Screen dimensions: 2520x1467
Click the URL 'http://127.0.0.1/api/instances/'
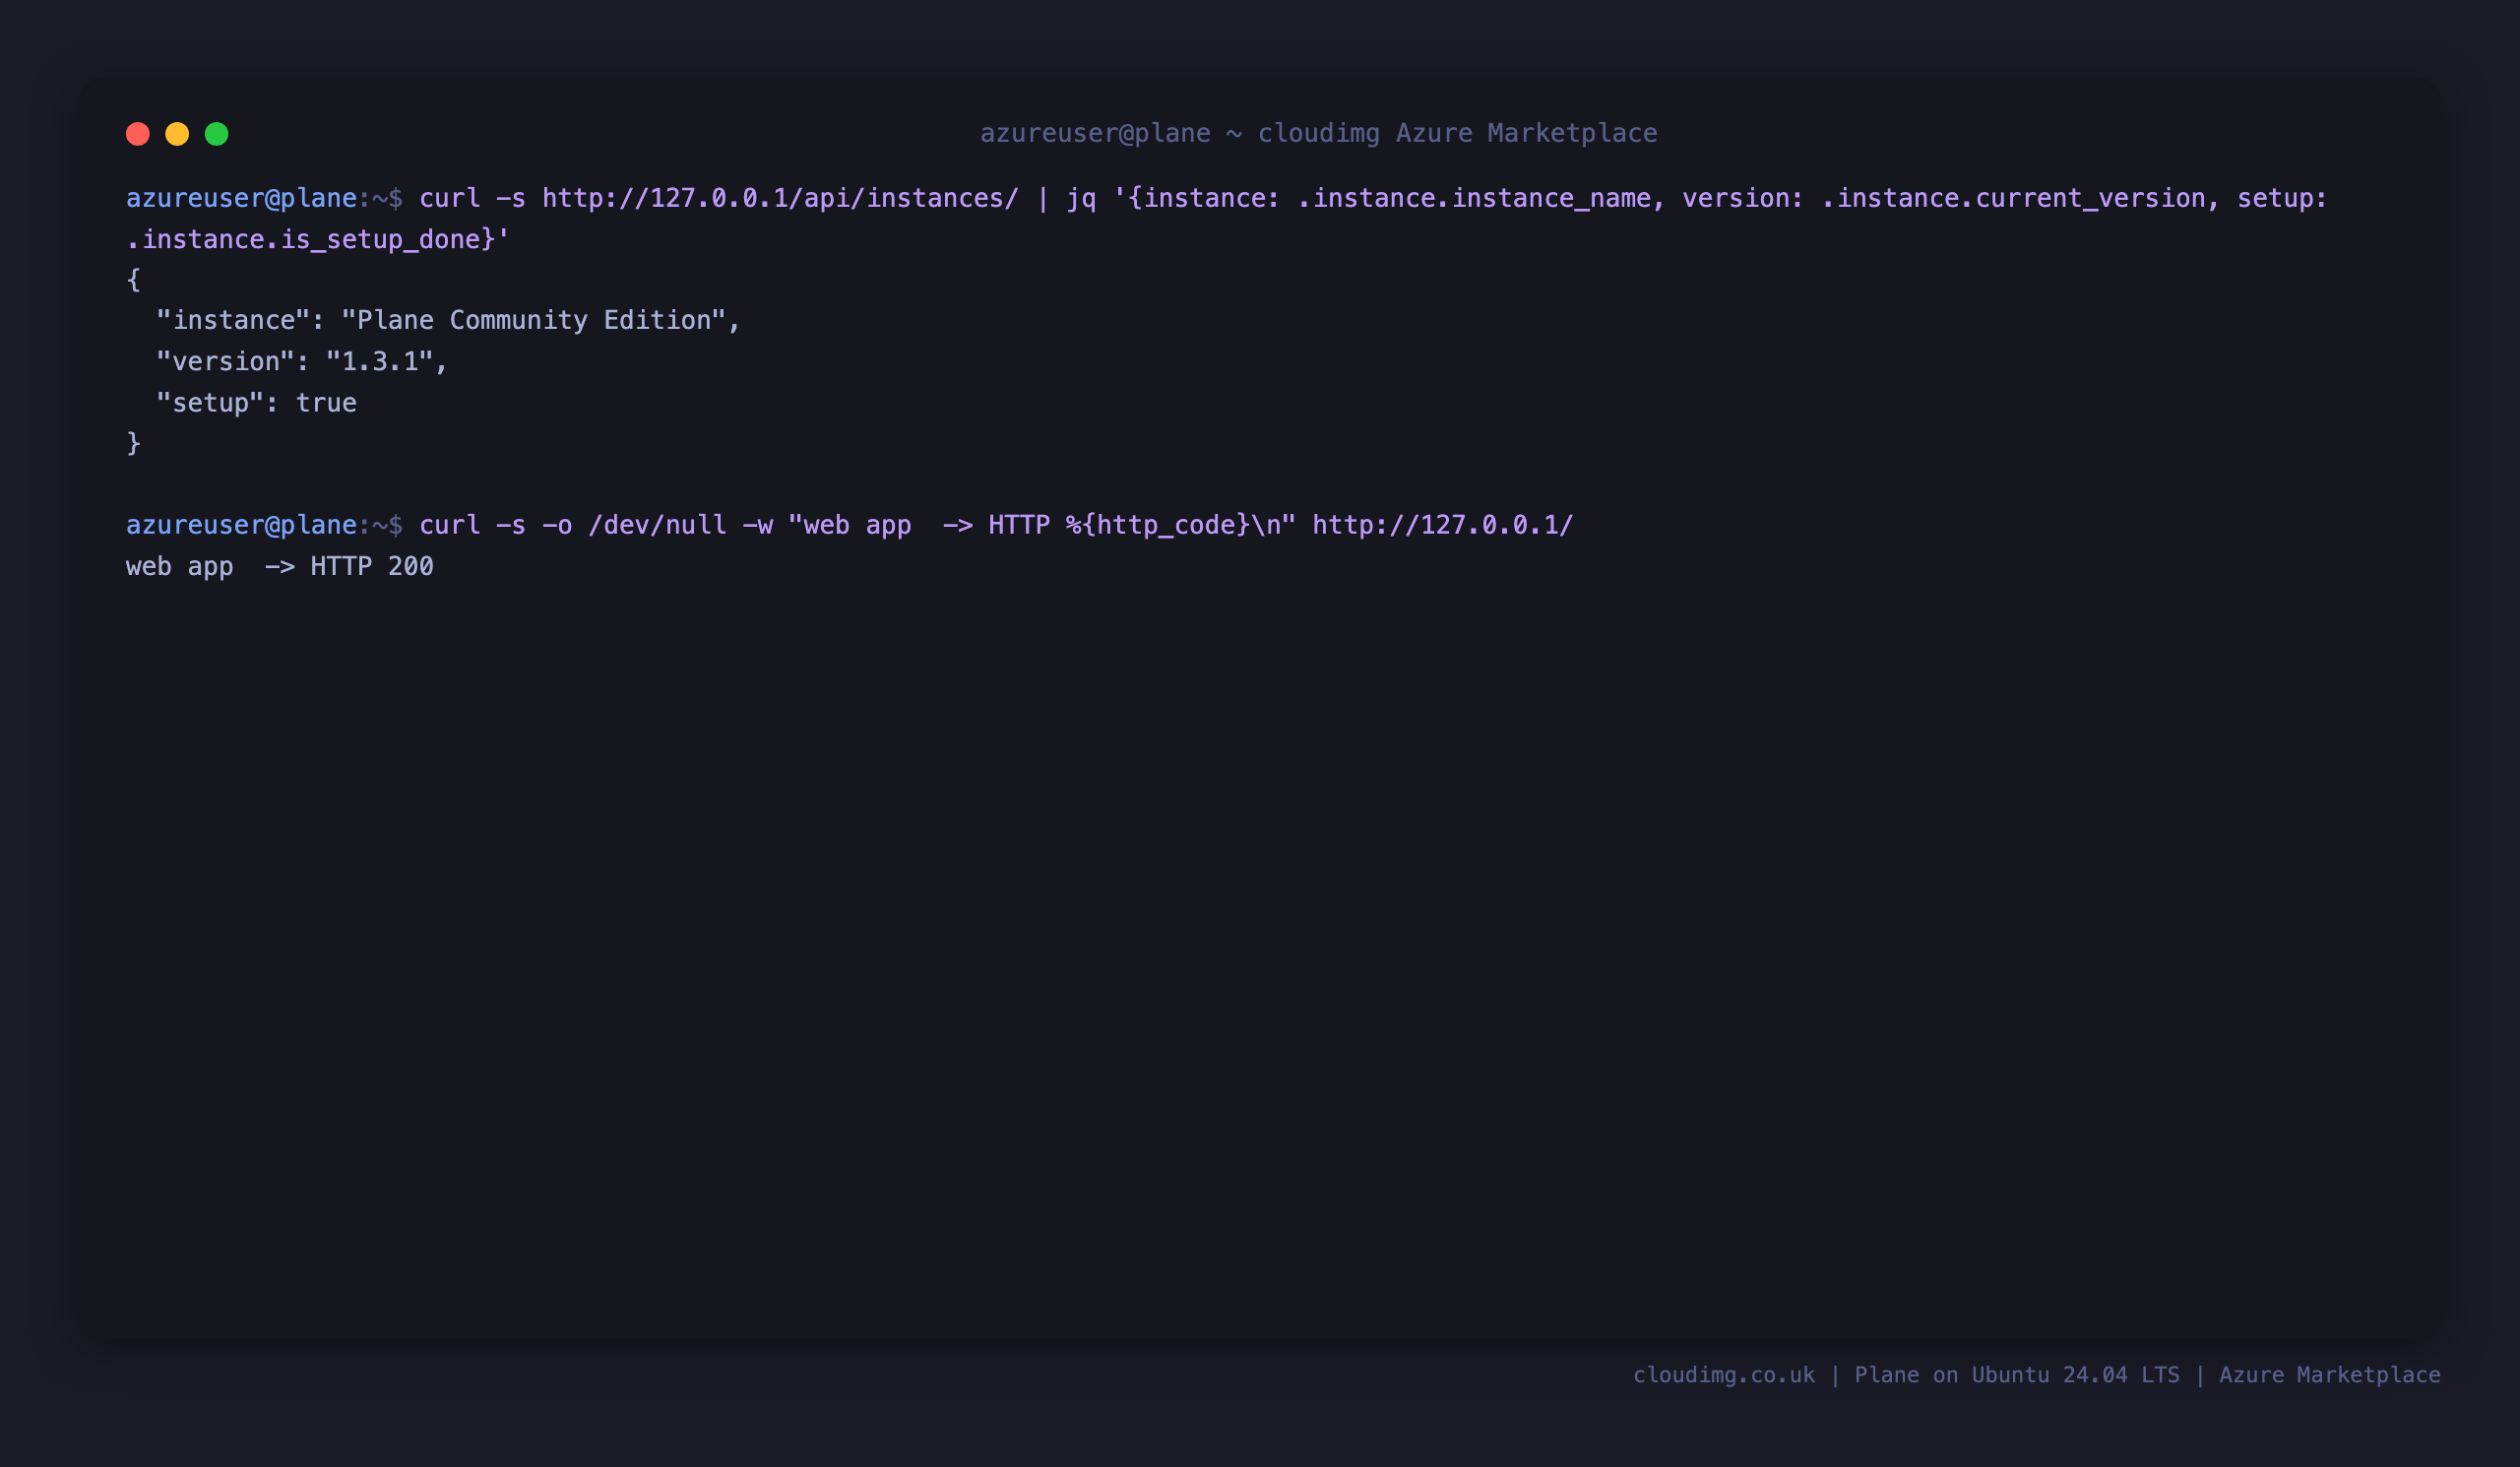tap(780, 198)
